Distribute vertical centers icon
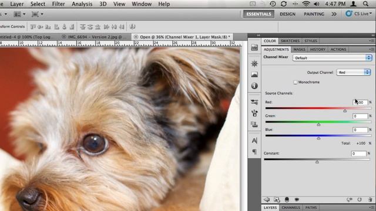 click(x=90, y=27)
